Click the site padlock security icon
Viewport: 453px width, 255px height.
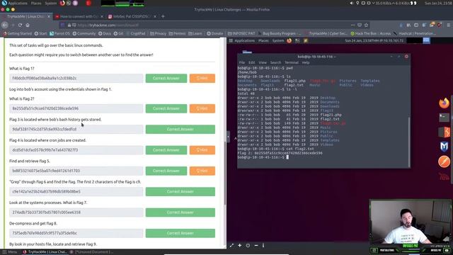click(x=69, y=25)
